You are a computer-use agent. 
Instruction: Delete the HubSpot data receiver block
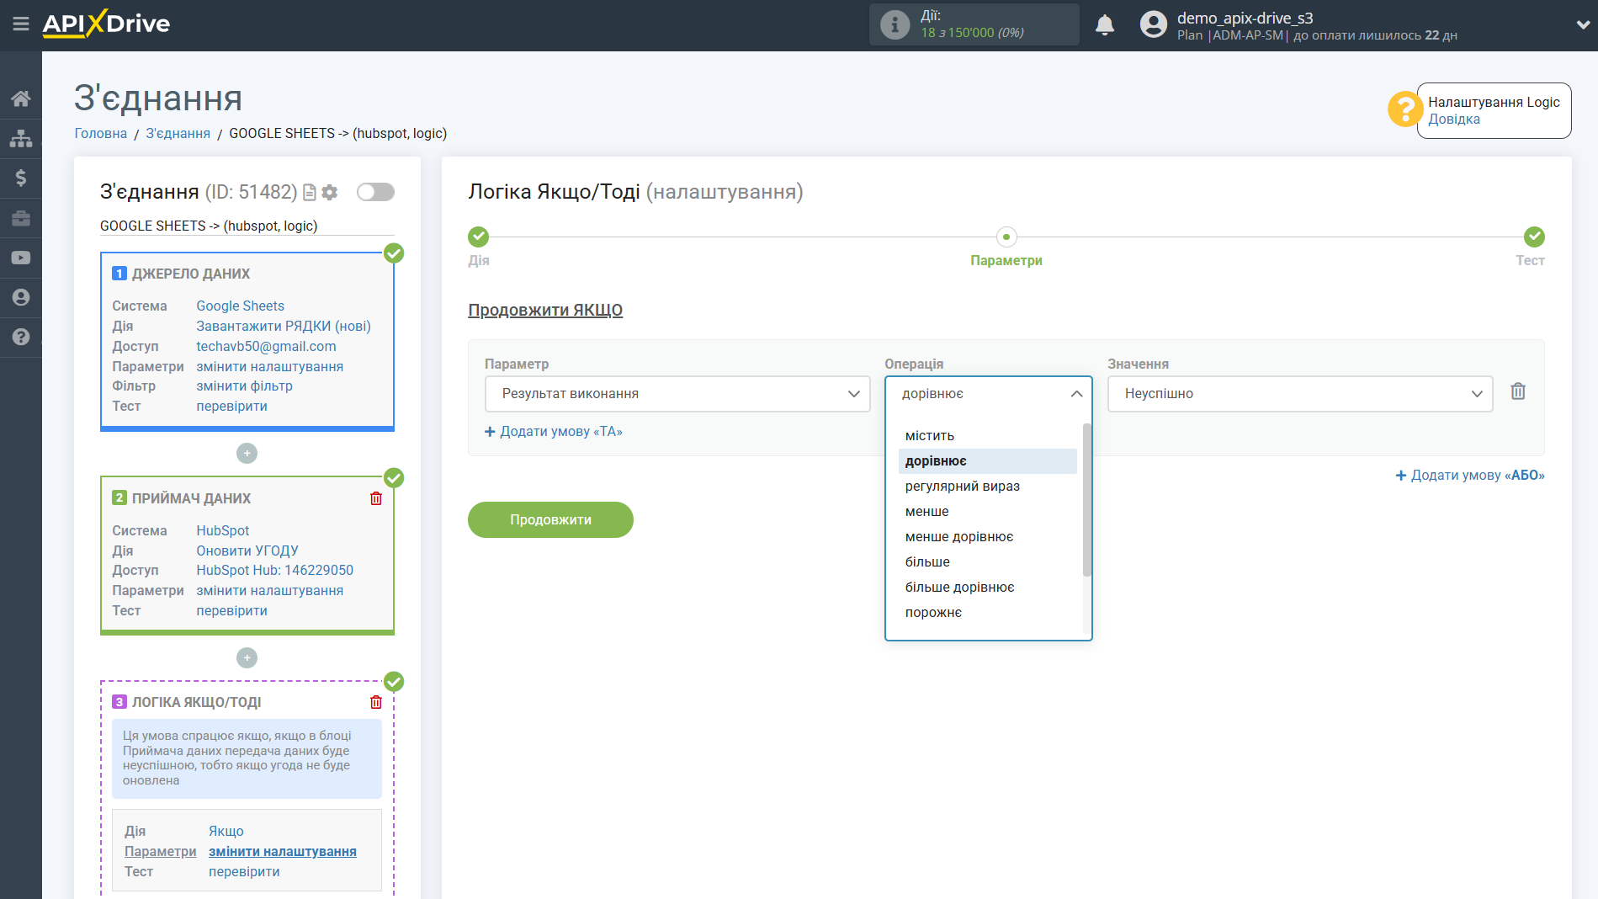click(376, 498)
